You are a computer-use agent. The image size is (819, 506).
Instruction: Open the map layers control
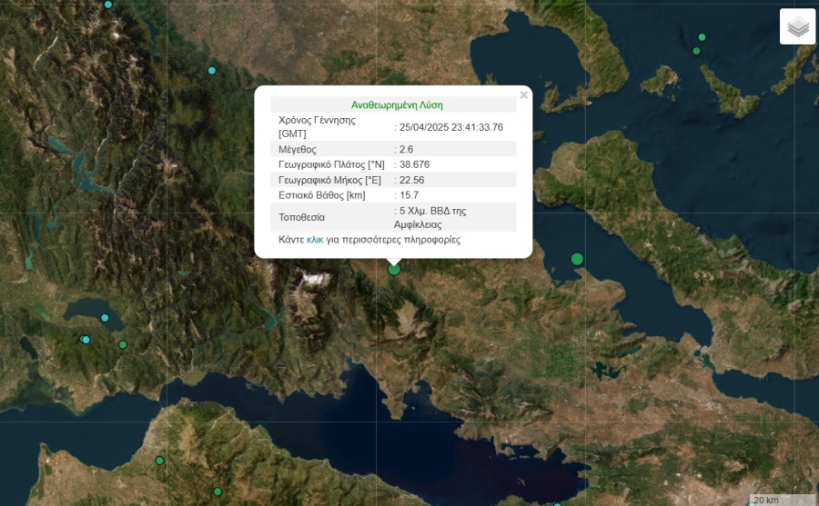[x=797, y=26]
